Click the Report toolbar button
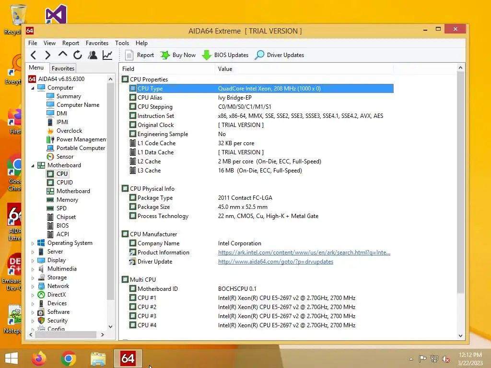 click(x=140, y=55)
